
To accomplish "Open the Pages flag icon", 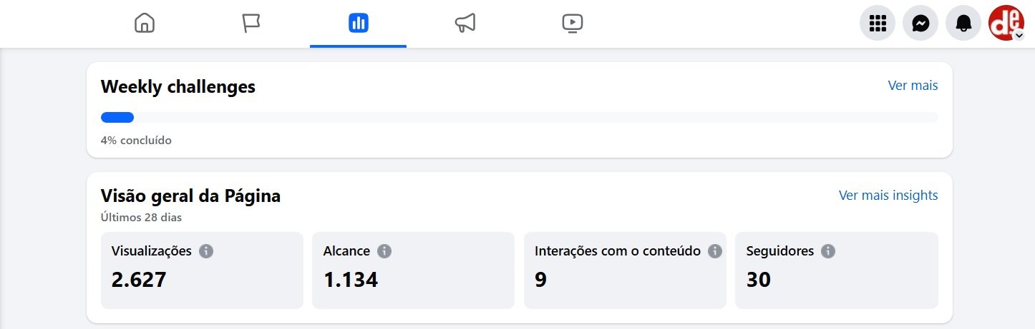I will tap(251, 24).
